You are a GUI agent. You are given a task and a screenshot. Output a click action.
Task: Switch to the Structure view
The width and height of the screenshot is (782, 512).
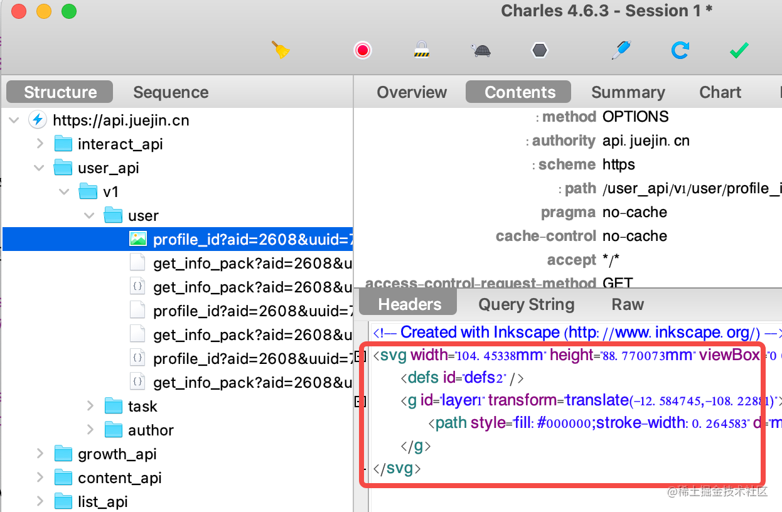60,92
